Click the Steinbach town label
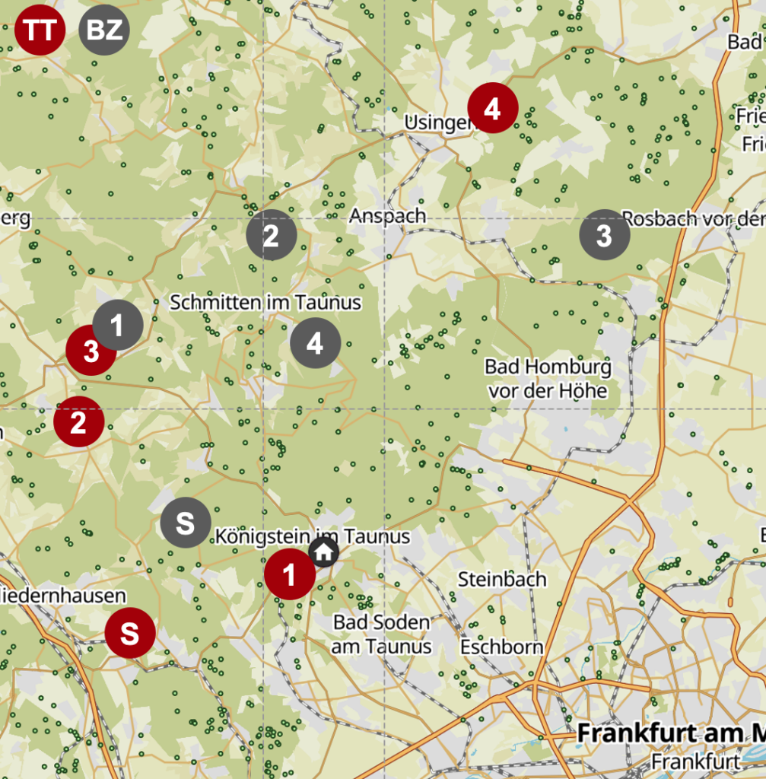Screen dimensions: 766x779 (x=502, y=579)
